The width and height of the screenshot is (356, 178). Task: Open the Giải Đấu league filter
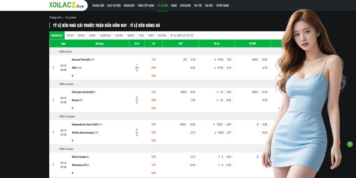tap(162, 36)
